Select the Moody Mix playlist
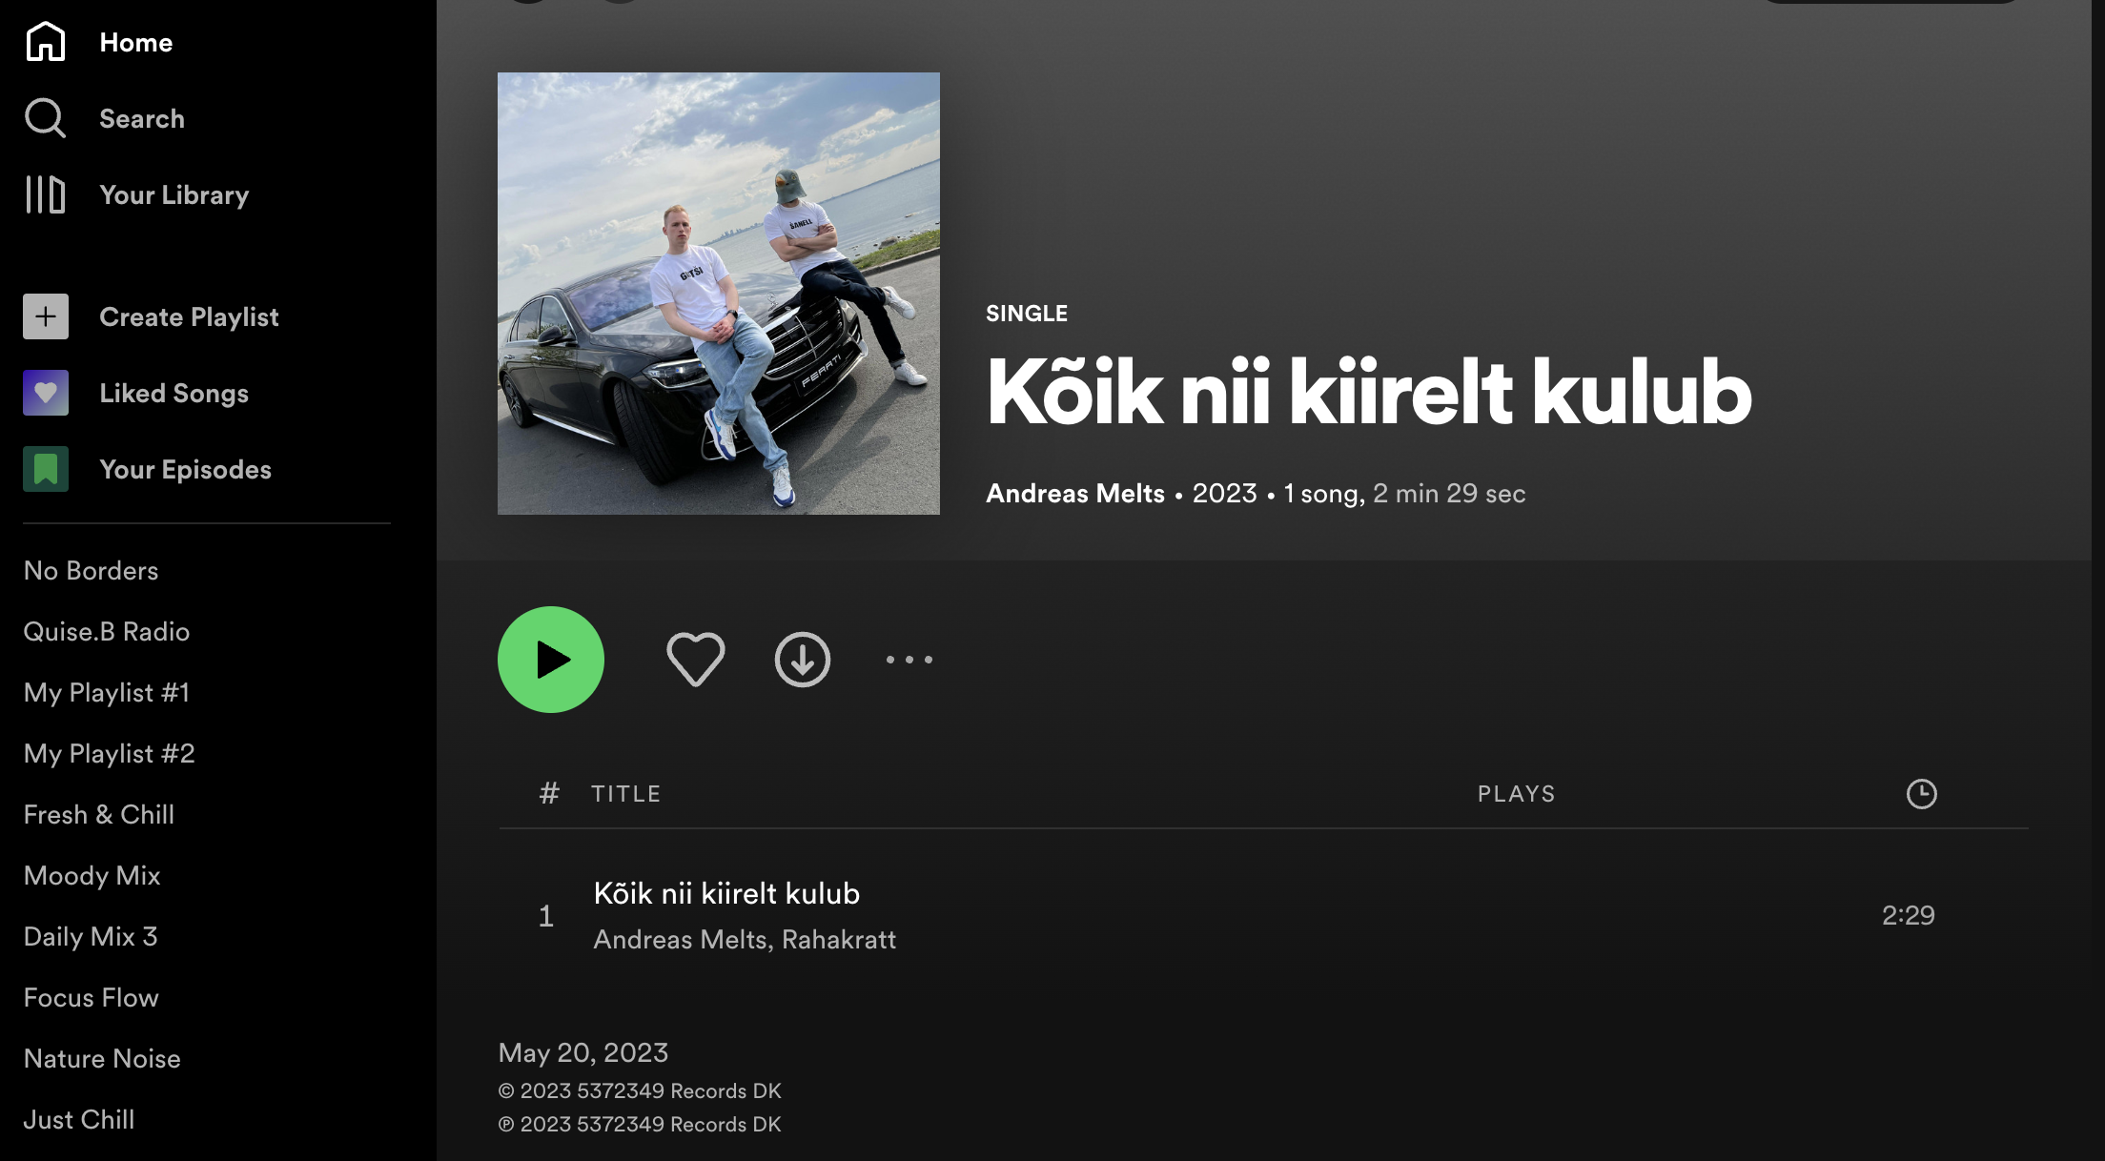 pyautogui.click(x=92, y=875)
